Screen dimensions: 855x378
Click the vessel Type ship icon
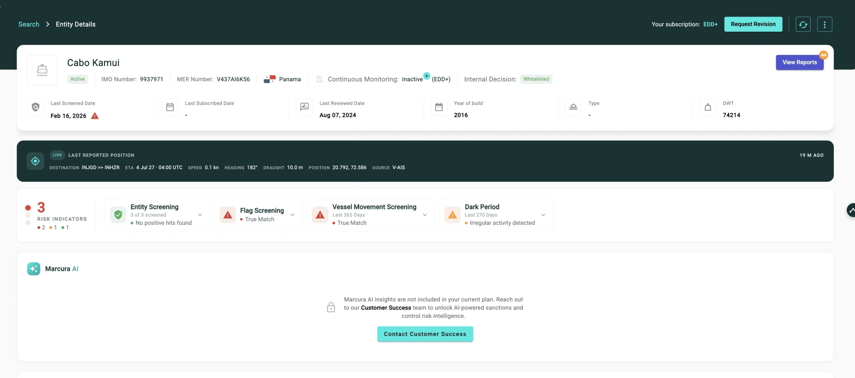573,107
